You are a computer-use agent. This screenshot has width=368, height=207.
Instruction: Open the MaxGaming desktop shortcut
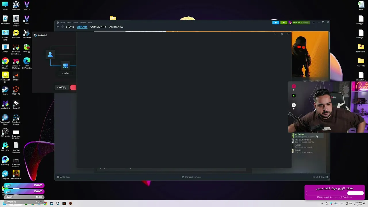pyautogui.click(x=5, y=104)
